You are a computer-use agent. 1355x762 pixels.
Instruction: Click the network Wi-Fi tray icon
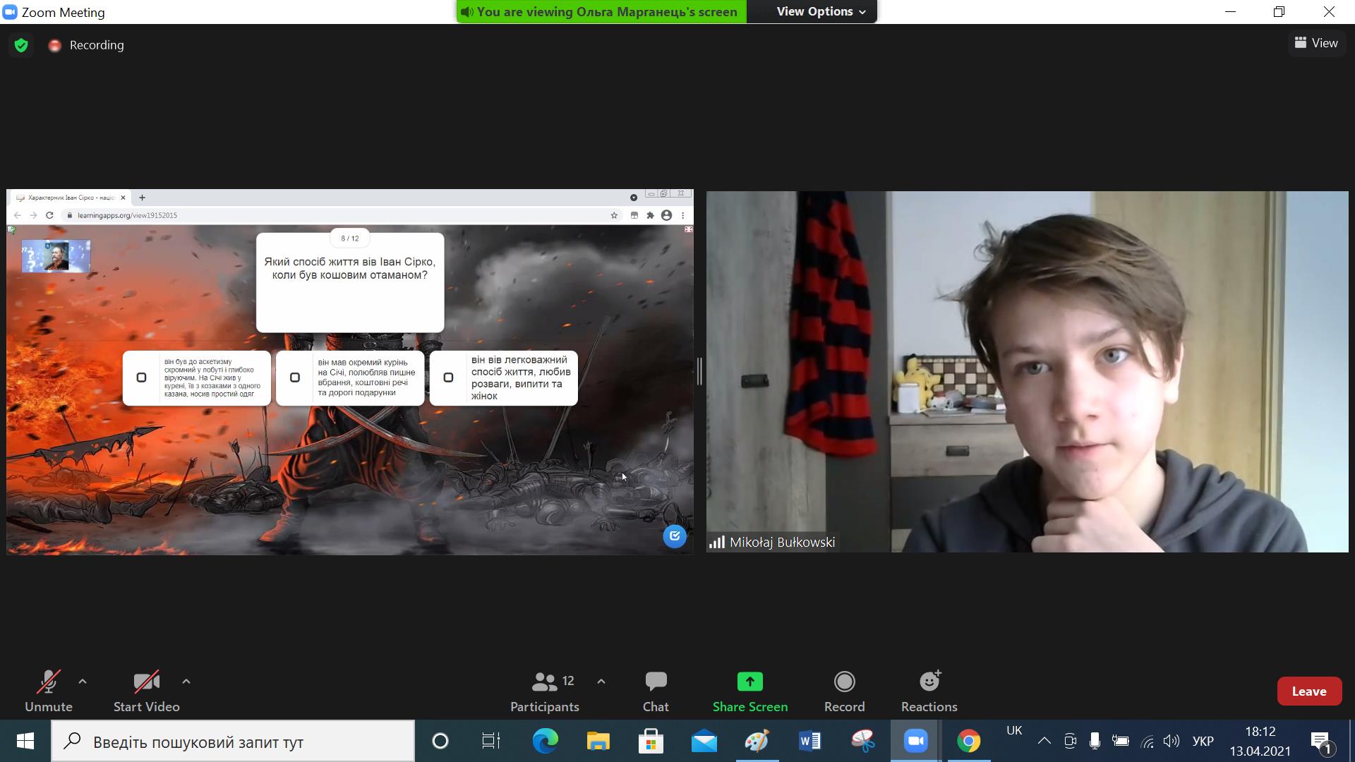tap(1148, 741)
